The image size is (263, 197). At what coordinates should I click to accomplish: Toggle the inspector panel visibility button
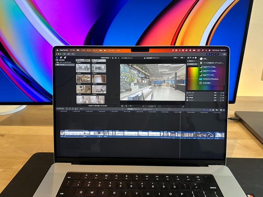[x=217, y=54]
